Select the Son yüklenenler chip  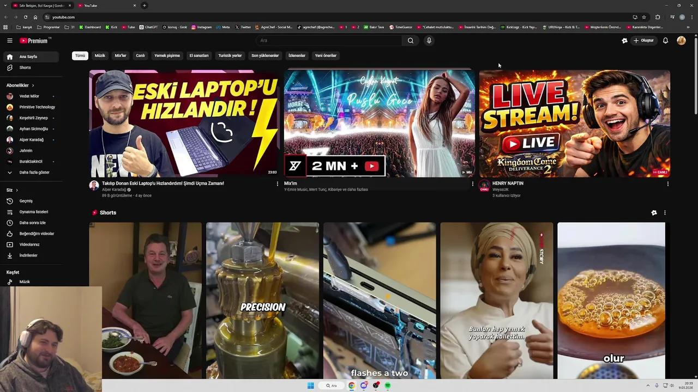(x=265, y=56)
